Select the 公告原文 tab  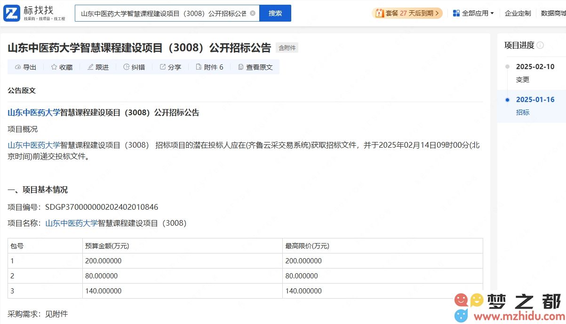coord(22,90)
